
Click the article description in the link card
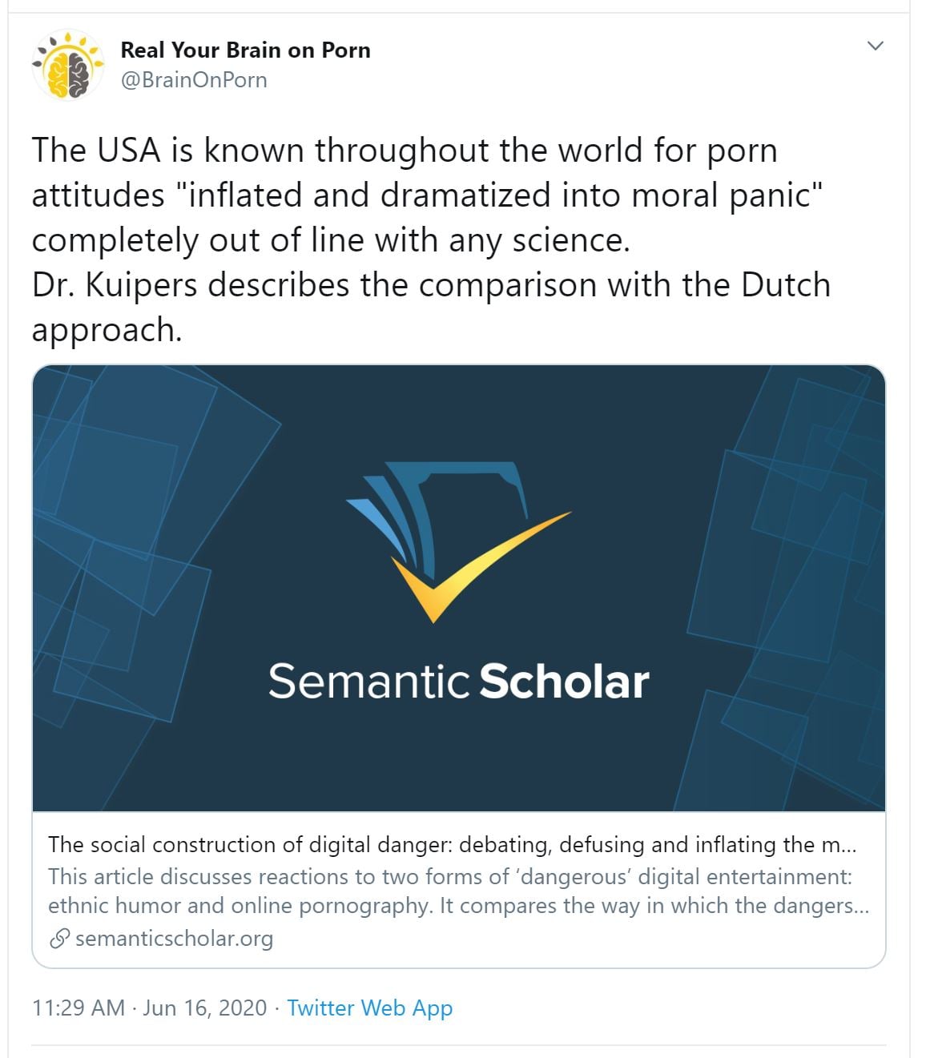point(458,891)
